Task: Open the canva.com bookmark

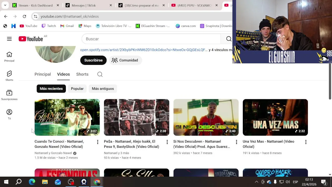Action: coord(186,26)
